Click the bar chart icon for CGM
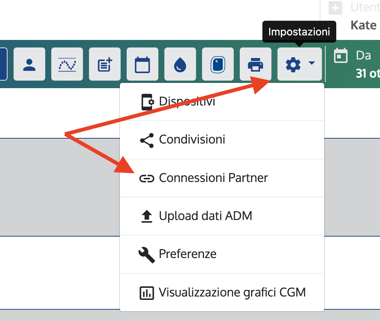 pyautogui.click(x=147, y=293)
